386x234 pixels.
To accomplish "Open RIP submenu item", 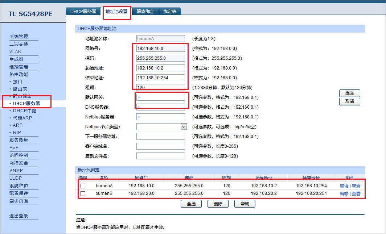I will [17, 132].
